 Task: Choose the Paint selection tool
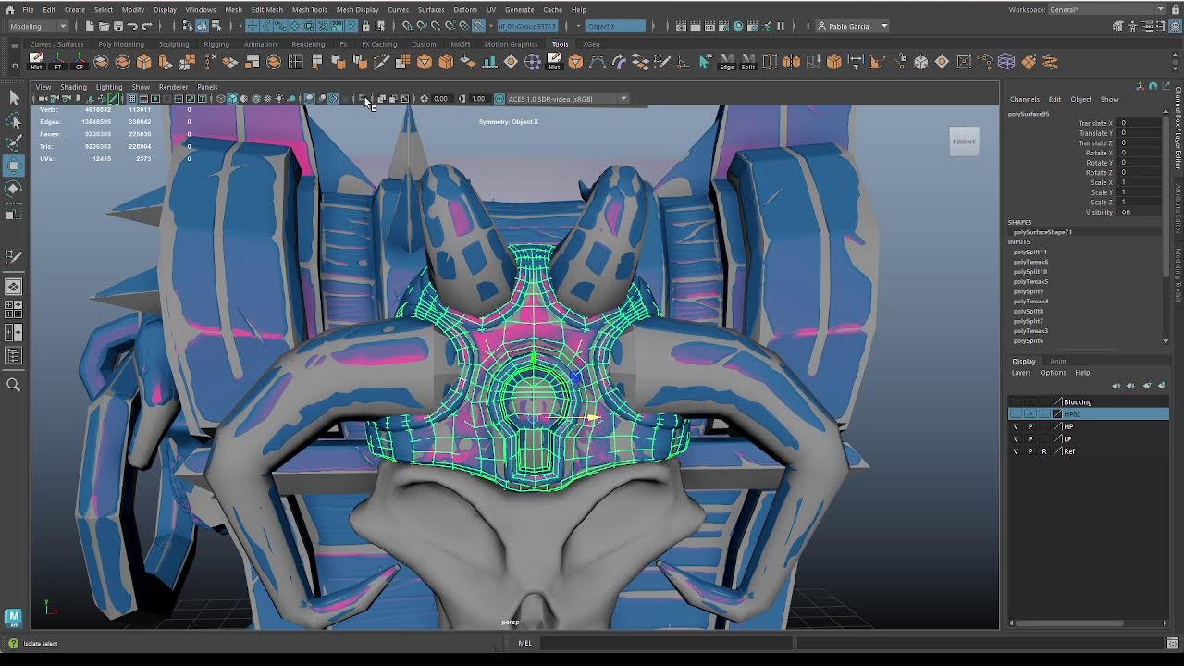[14, 142]
